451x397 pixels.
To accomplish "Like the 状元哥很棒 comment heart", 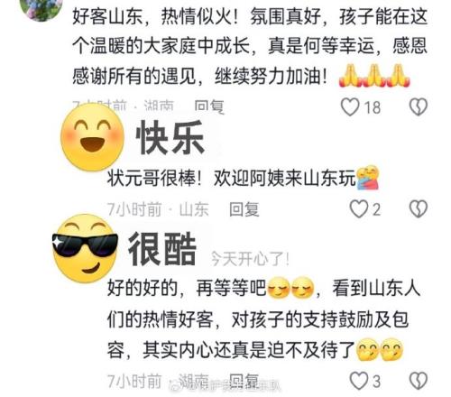I will (359, 208).
